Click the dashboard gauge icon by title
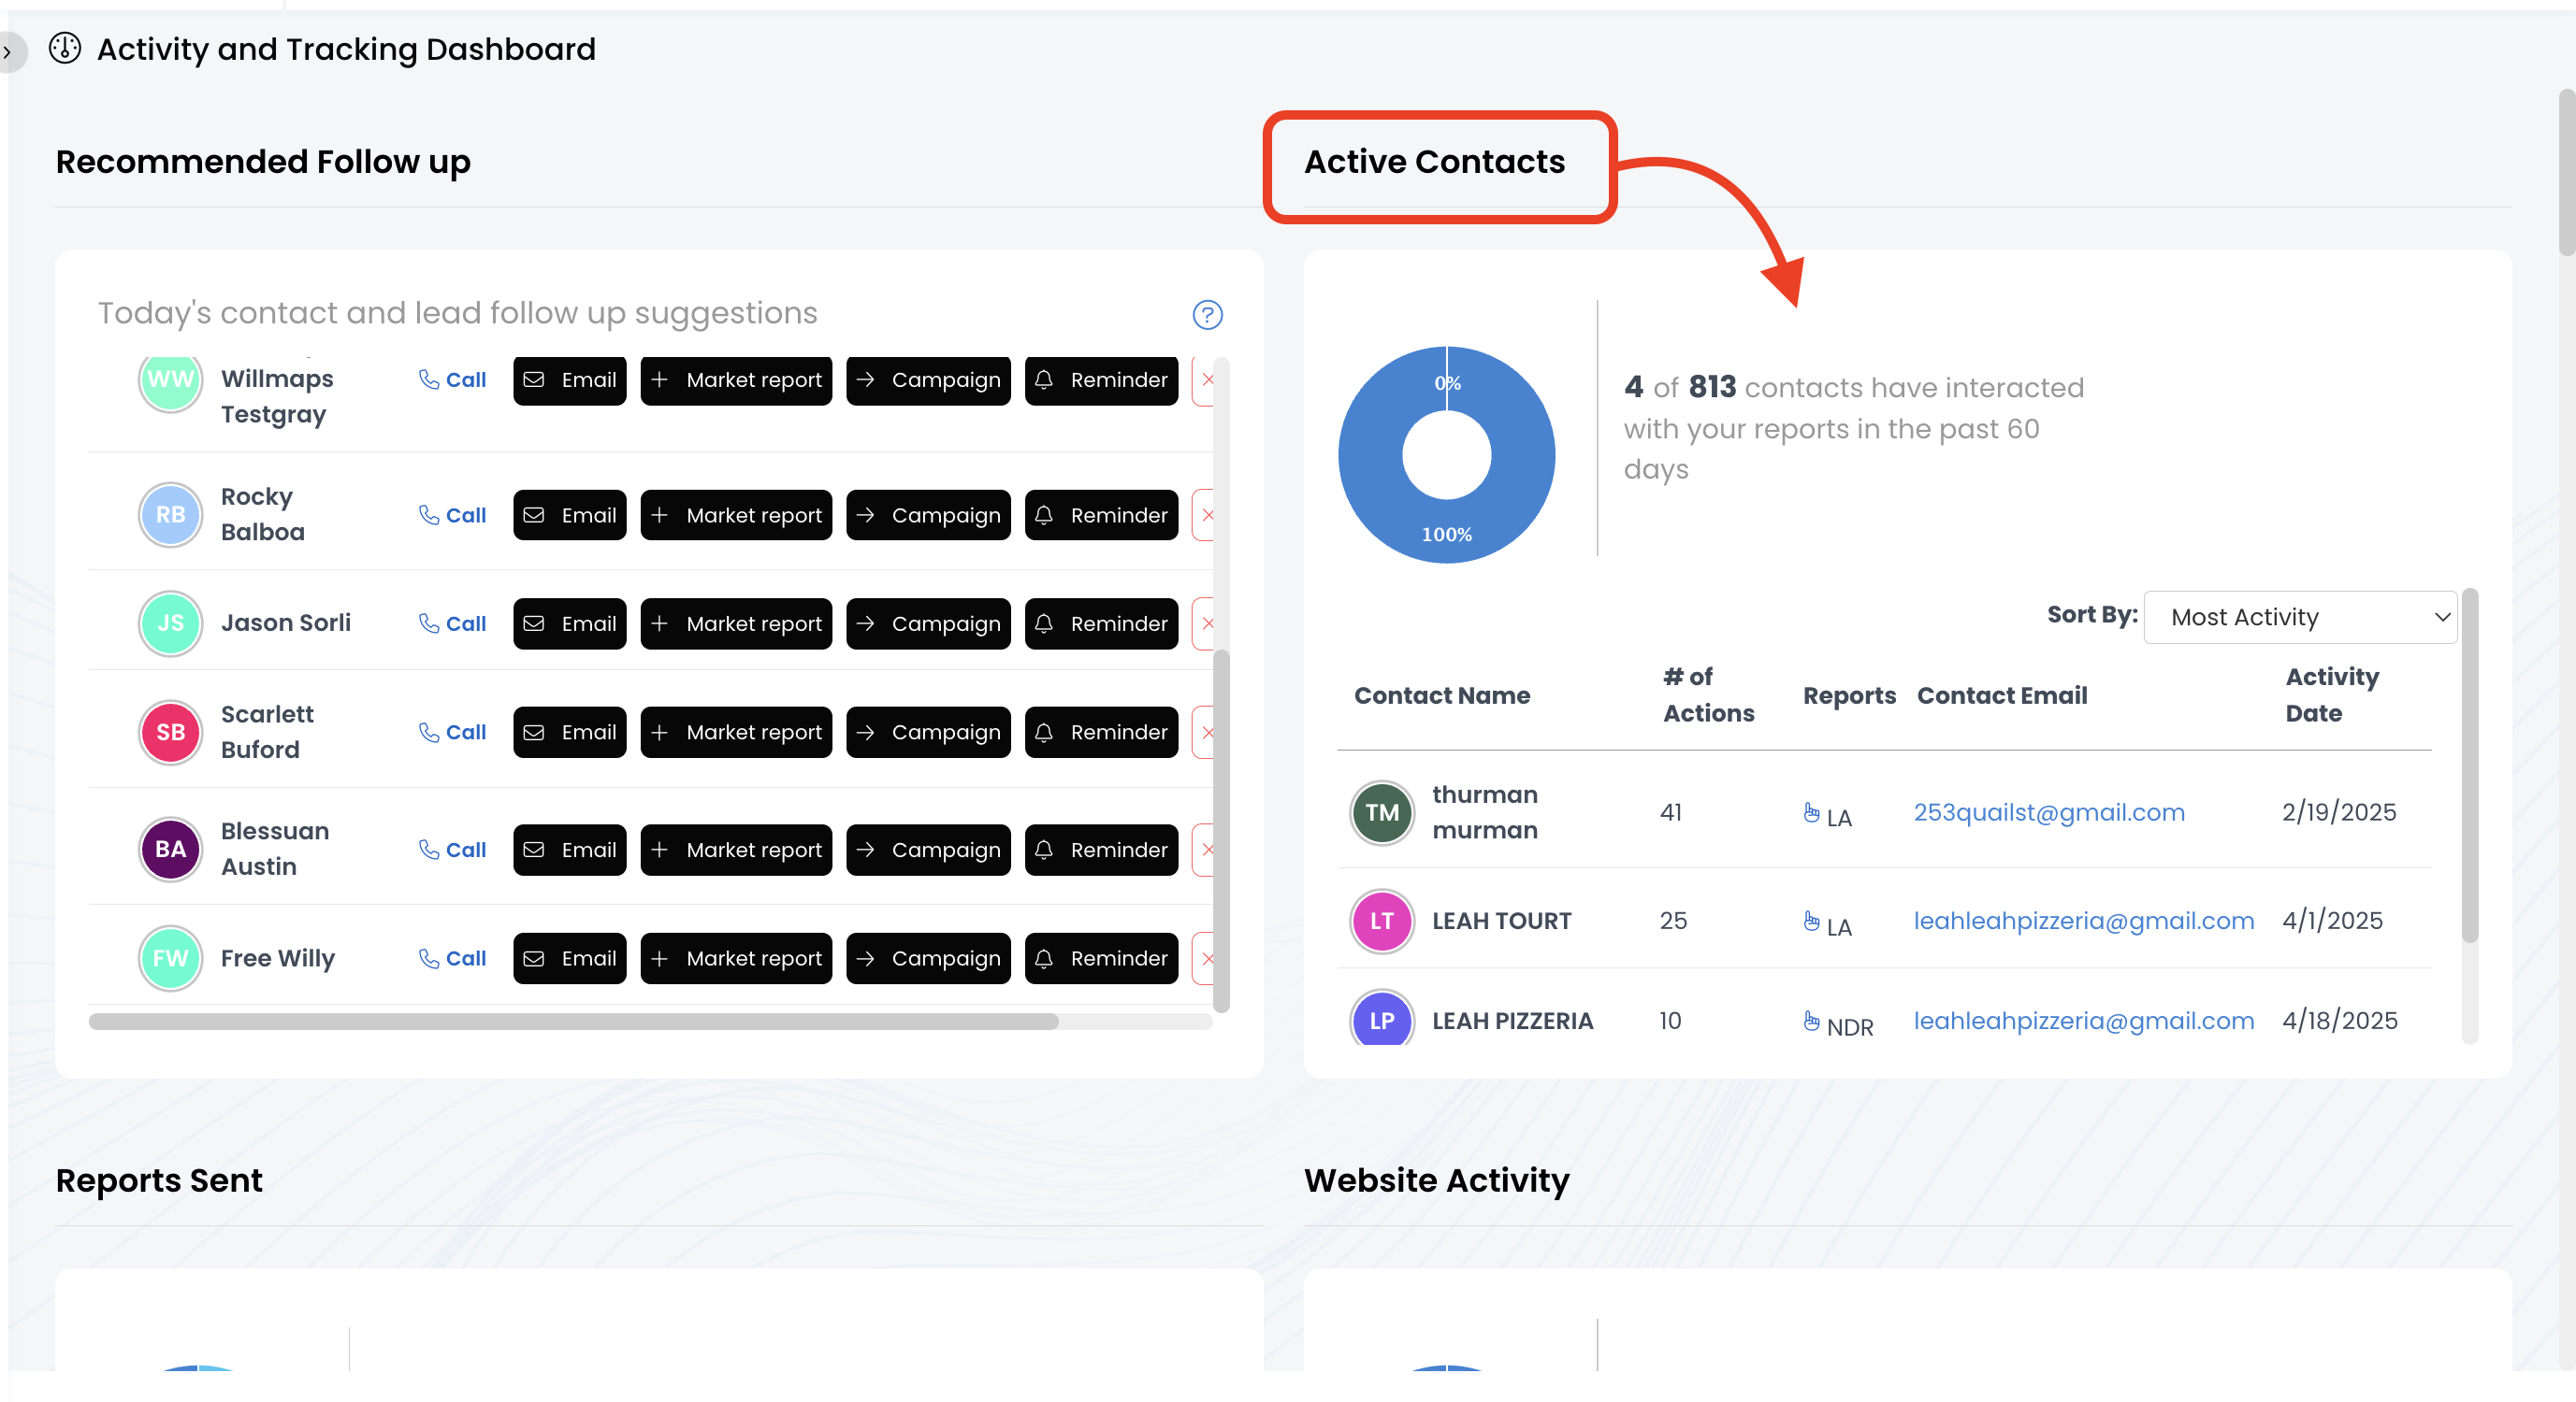 [65, 48]
